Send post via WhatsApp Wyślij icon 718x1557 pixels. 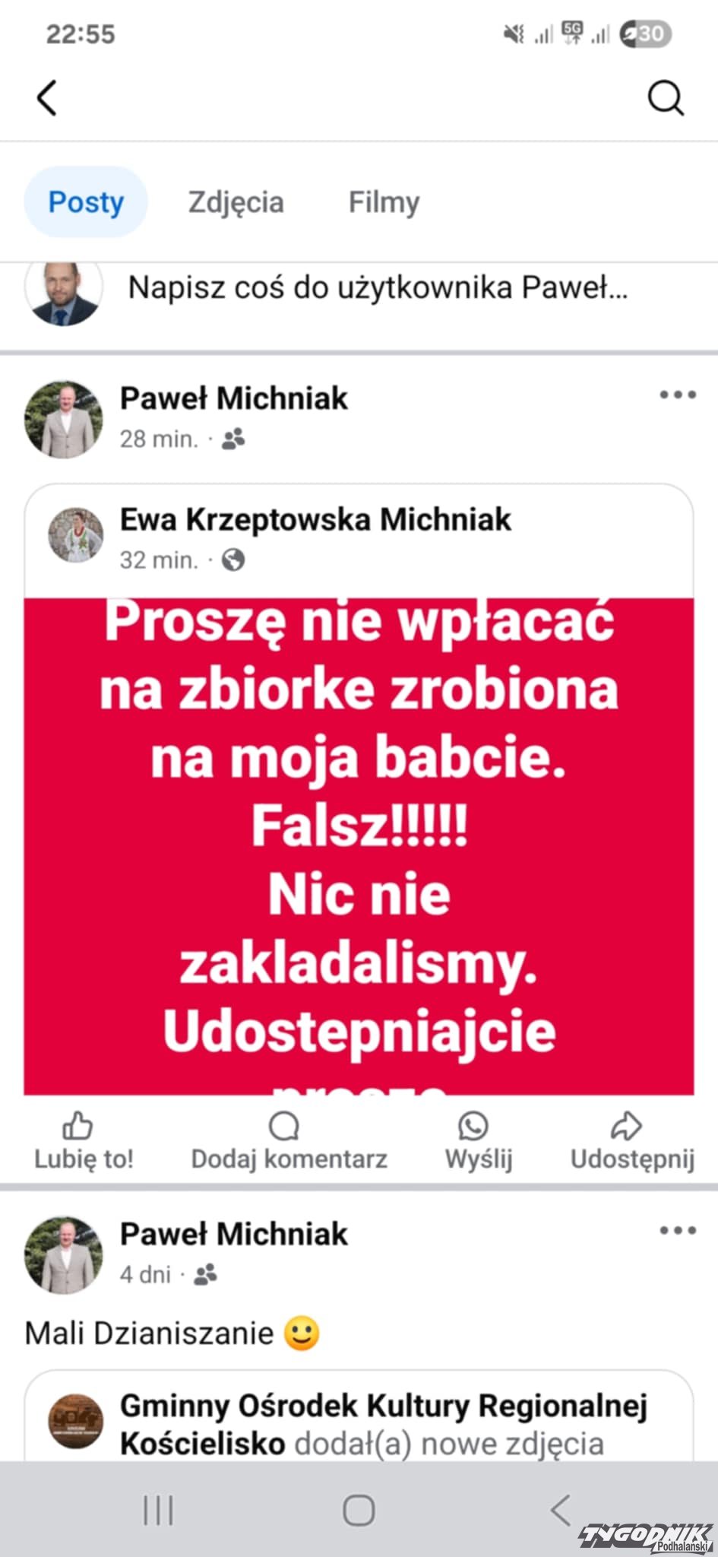click(479, 1142)
